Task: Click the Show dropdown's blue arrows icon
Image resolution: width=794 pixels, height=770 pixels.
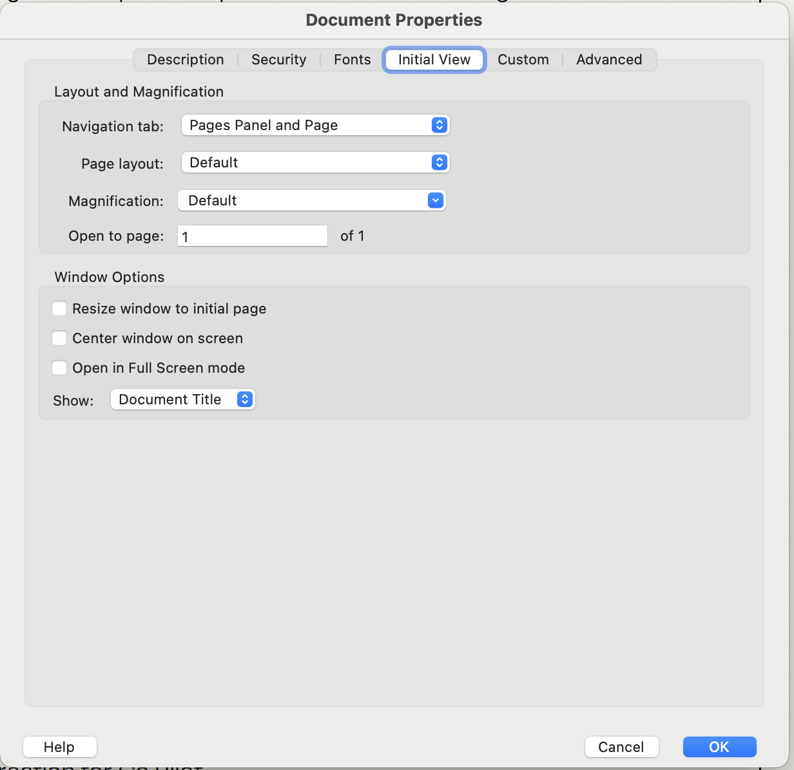Action: [244, 400]
